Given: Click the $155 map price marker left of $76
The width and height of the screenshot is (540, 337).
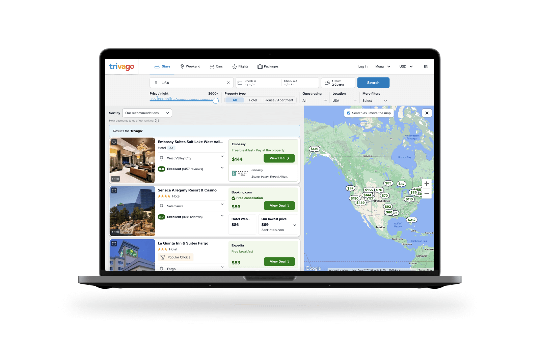Looking at the screenshot, I should pos(369,190).
